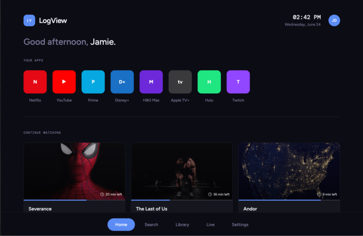Open the HBO Max app tile

(x=151, y=82)
